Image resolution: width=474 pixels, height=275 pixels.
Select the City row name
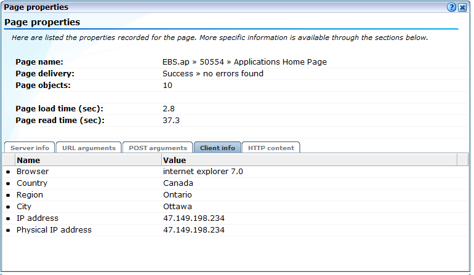(24, 207)
